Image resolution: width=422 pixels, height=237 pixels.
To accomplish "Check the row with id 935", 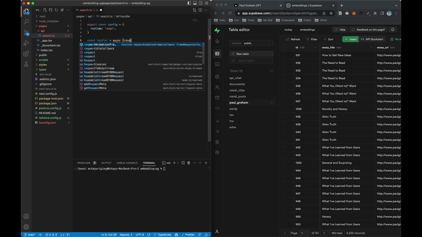I will point(283,86).
